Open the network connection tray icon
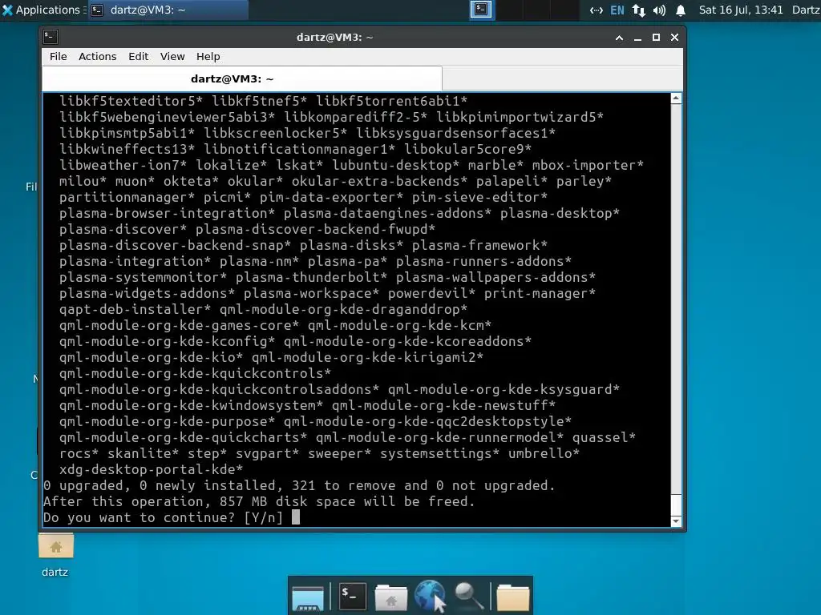The width and height of the screenshot is (821, 615). (596, 10)
